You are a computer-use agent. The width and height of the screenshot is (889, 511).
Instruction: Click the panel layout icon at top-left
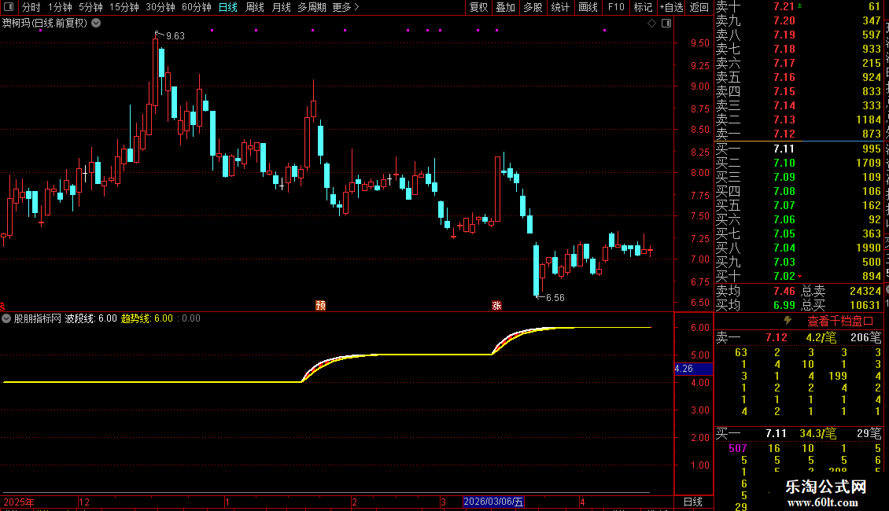click(x=9, y=7)
